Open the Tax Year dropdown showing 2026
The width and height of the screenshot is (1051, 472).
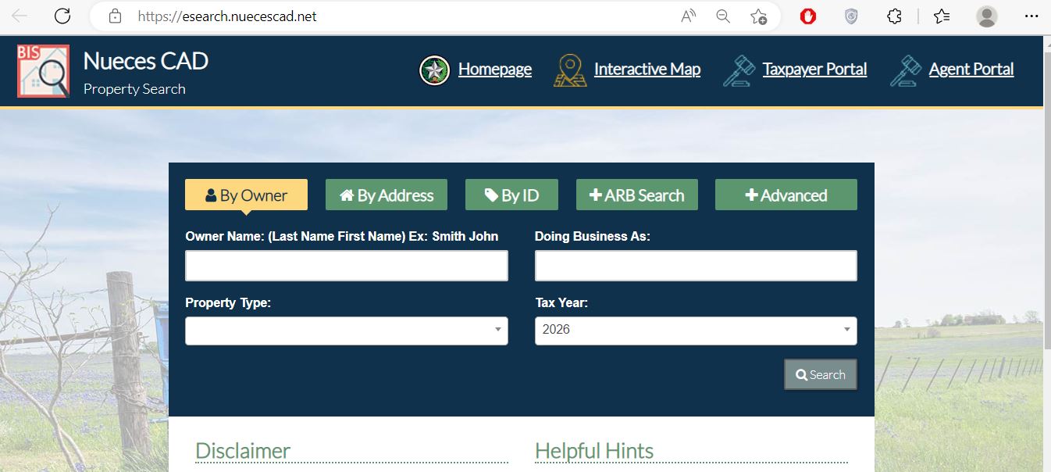(x=695, y=331)
